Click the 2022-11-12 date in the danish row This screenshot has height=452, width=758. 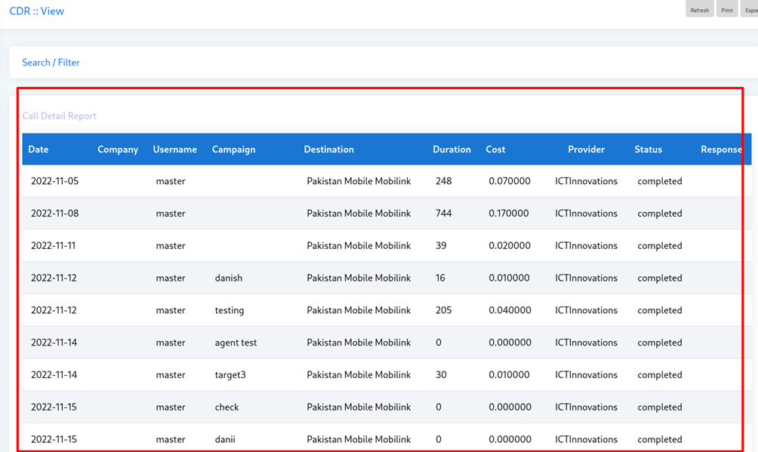(54, 278)
